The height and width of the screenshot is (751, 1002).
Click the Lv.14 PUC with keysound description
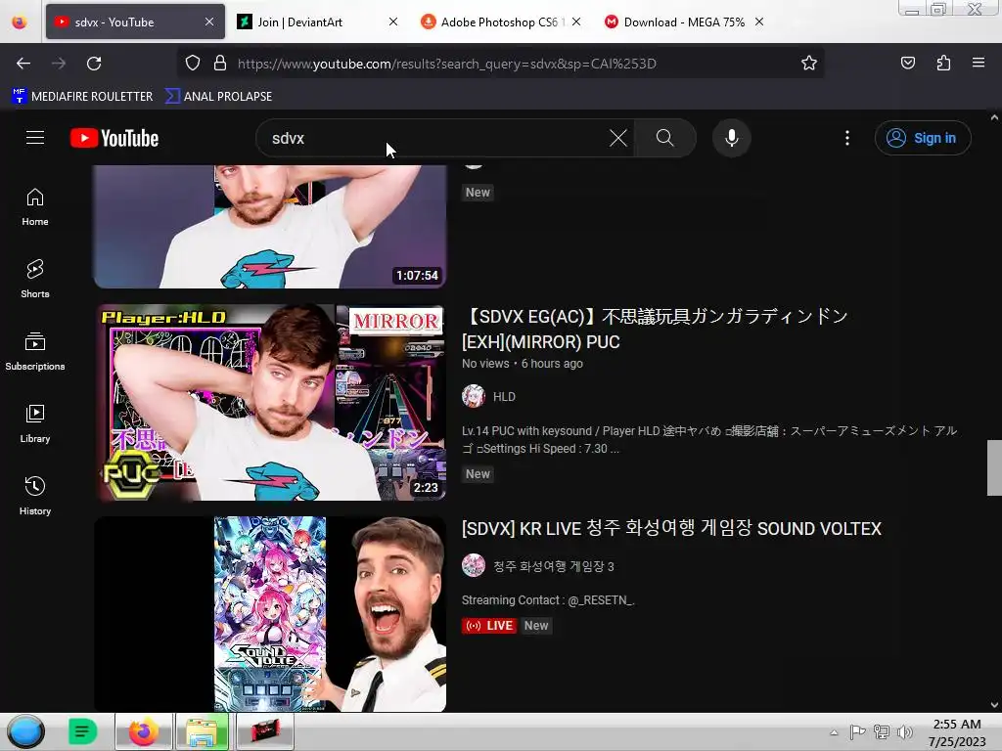(x=708, y=440)
